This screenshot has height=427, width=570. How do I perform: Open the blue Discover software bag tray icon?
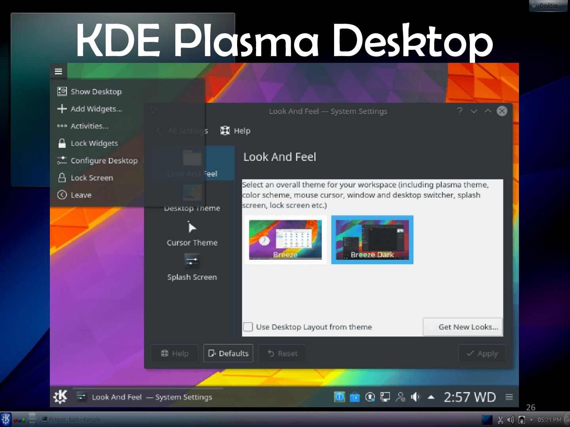[x=355, y=397]
